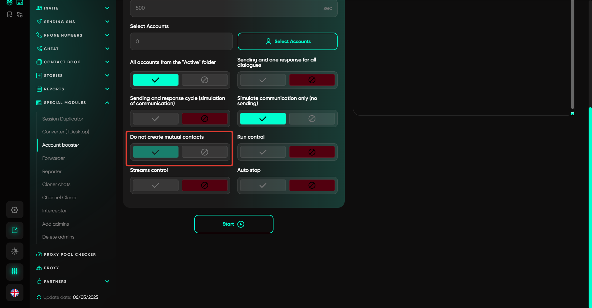Enable Auto stop with the checkmark
The height and width of the screenshot is (308, 592).
click(263, 185)
